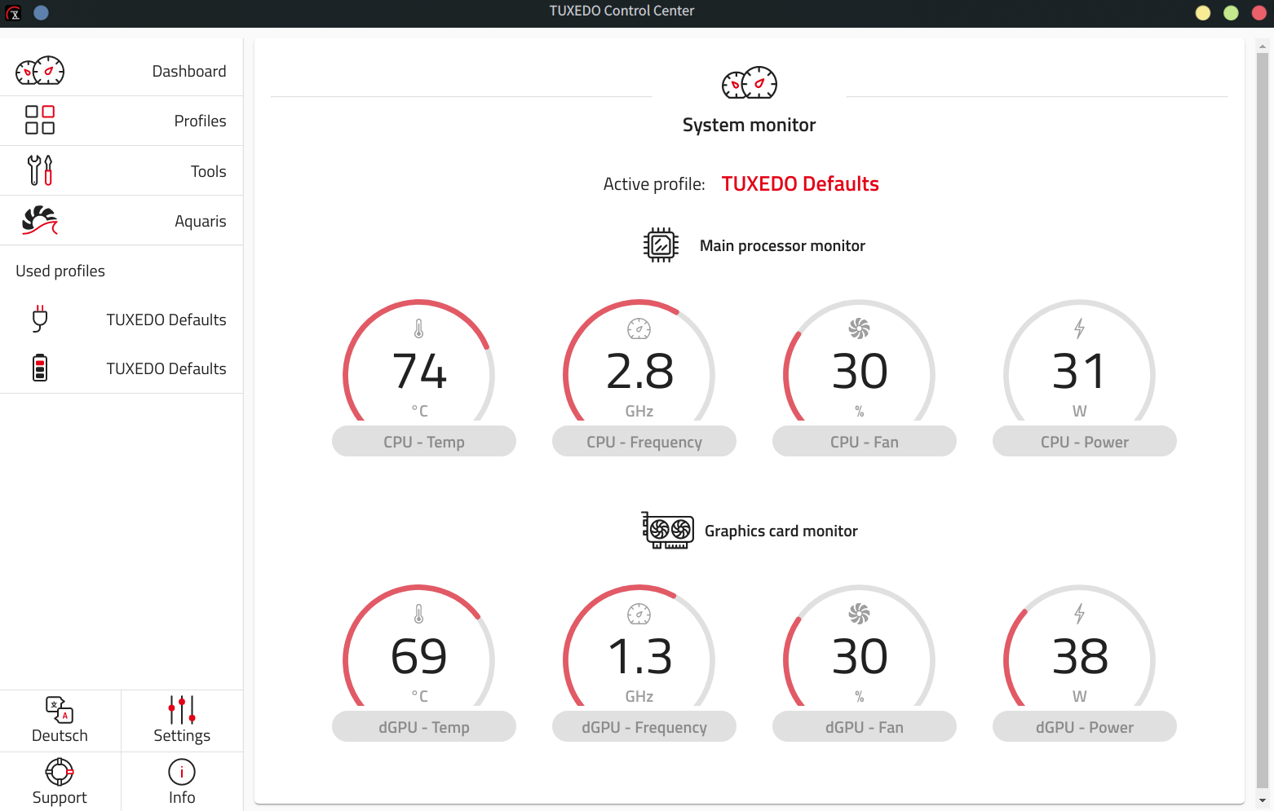The image size is (1274, 811).
Task: Click the CPU - Frequency gauge dial
Action: coord(639,367)
